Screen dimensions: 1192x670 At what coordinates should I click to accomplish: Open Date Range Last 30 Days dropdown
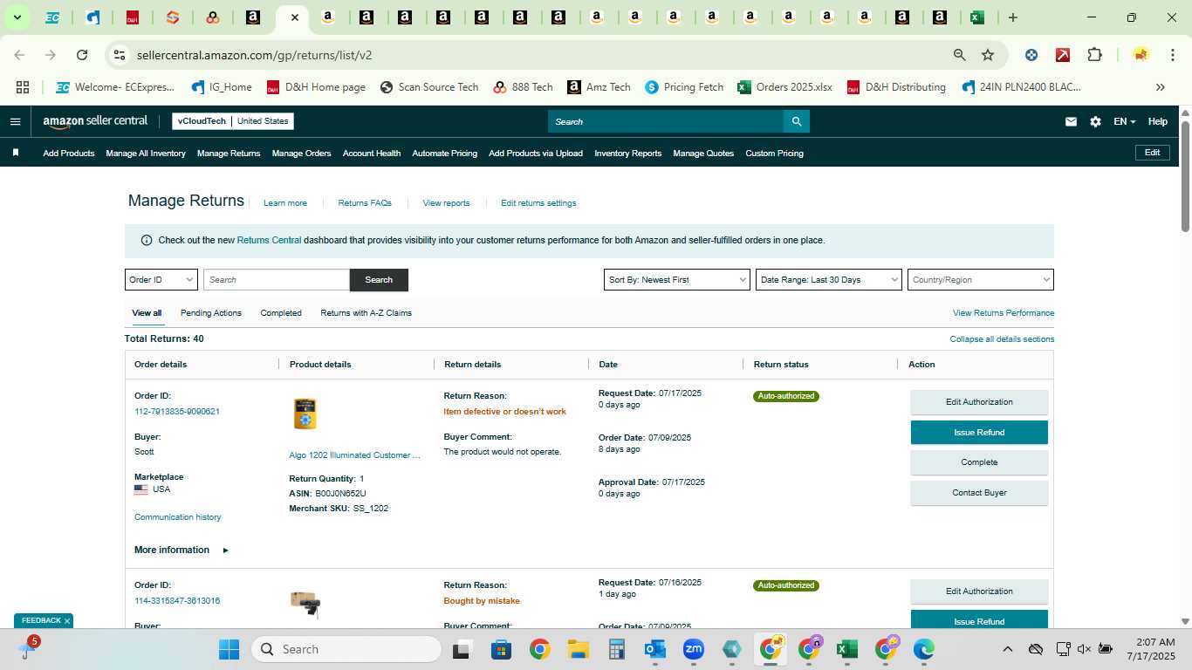[x=829, y=280]
